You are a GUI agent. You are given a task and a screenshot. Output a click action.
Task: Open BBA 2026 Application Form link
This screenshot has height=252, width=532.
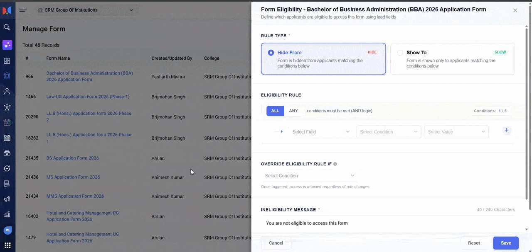coord(89,76)
